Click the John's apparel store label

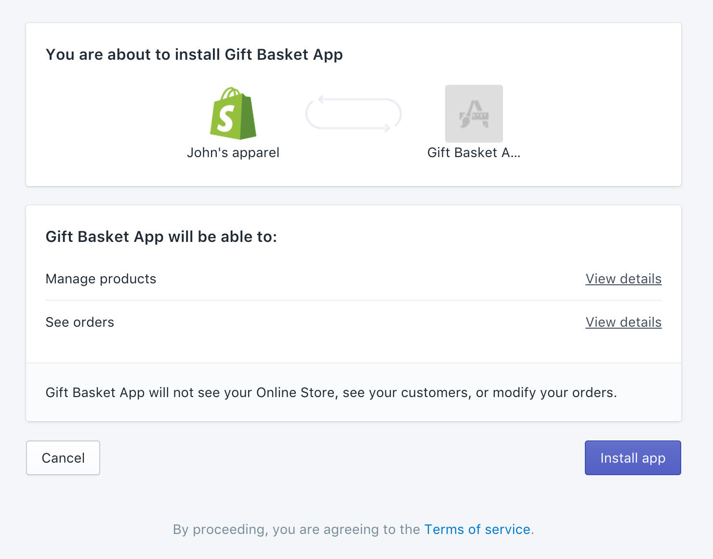(233, 153)
